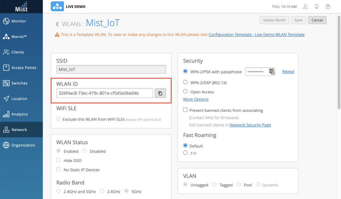Select WPA-2/EAP (802.1X) security

coord(185,82)
